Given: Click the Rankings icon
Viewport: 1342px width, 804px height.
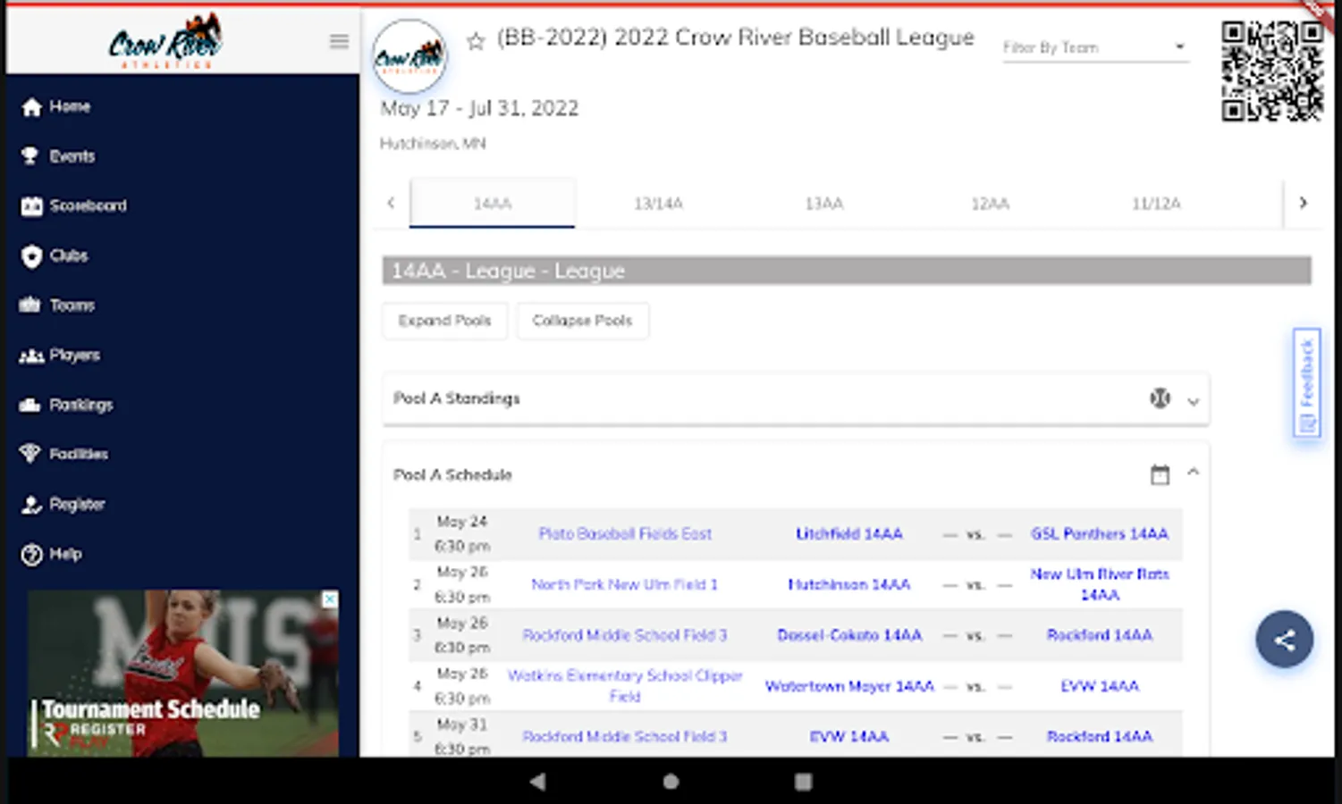Looking at the screenshot, I should click(x=30, y=406).
